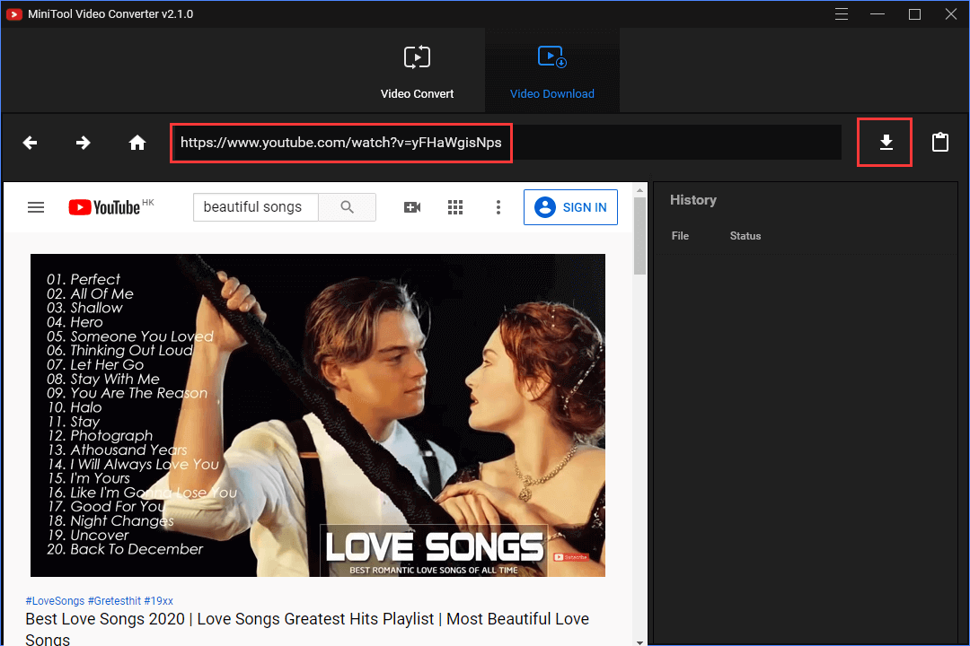Click the Love Songs video thumbnail
The image size is (970, 646).
(318, 415)
